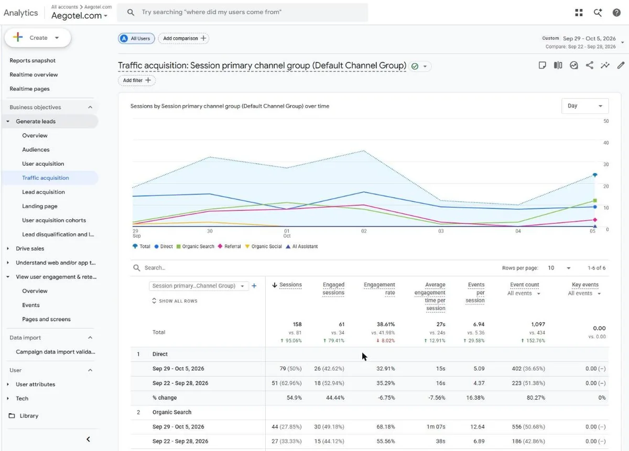The width and height of the screenshot is (629, 451).
Task: Click the Share this report icon
Action: point(590,65)
